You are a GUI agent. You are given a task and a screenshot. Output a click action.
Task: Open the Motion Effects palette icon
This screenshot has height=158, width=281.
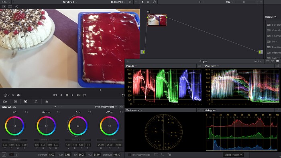tap(47, 101)
